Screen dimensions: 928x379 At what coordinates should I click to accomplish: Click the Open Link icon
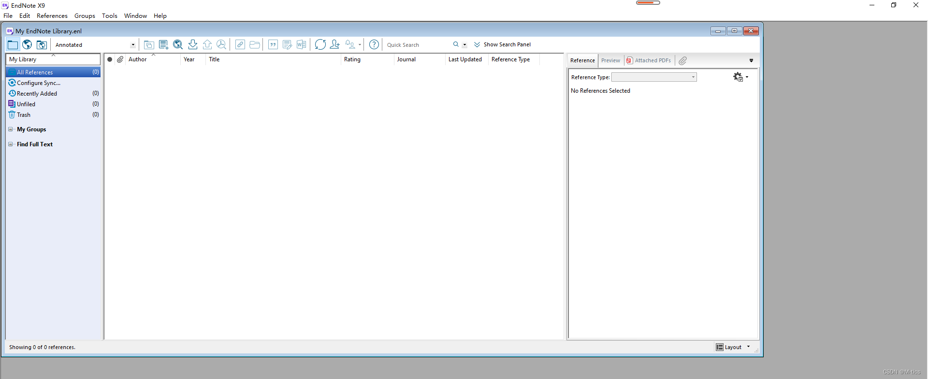[x=240, y=45]
